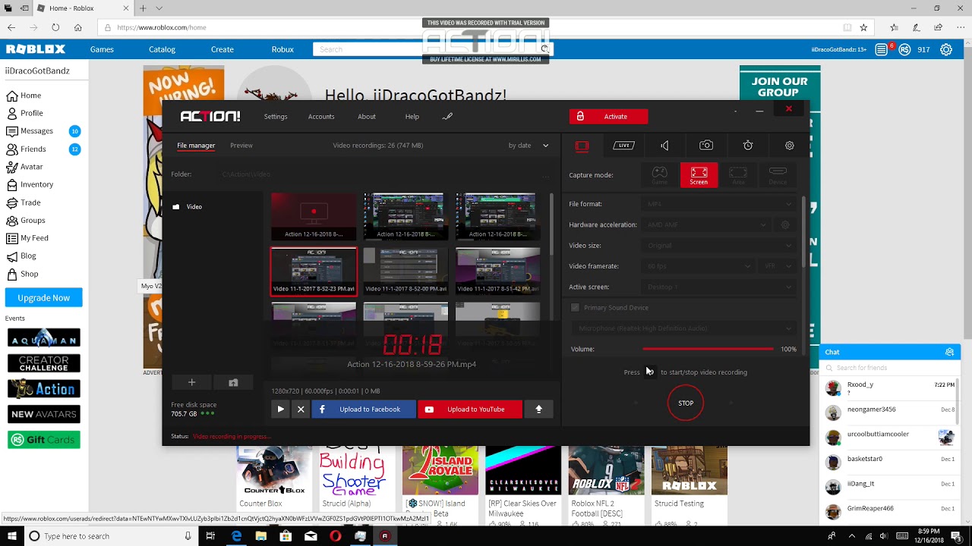Click the Upgrade Now button in Roblox

pos(43,298)
